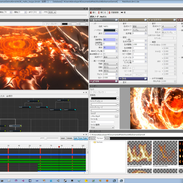Screen dimensions: 183x183
Task: Toggle the lifetime infinite repeat checkbox
Action: (x=104, y=54)
